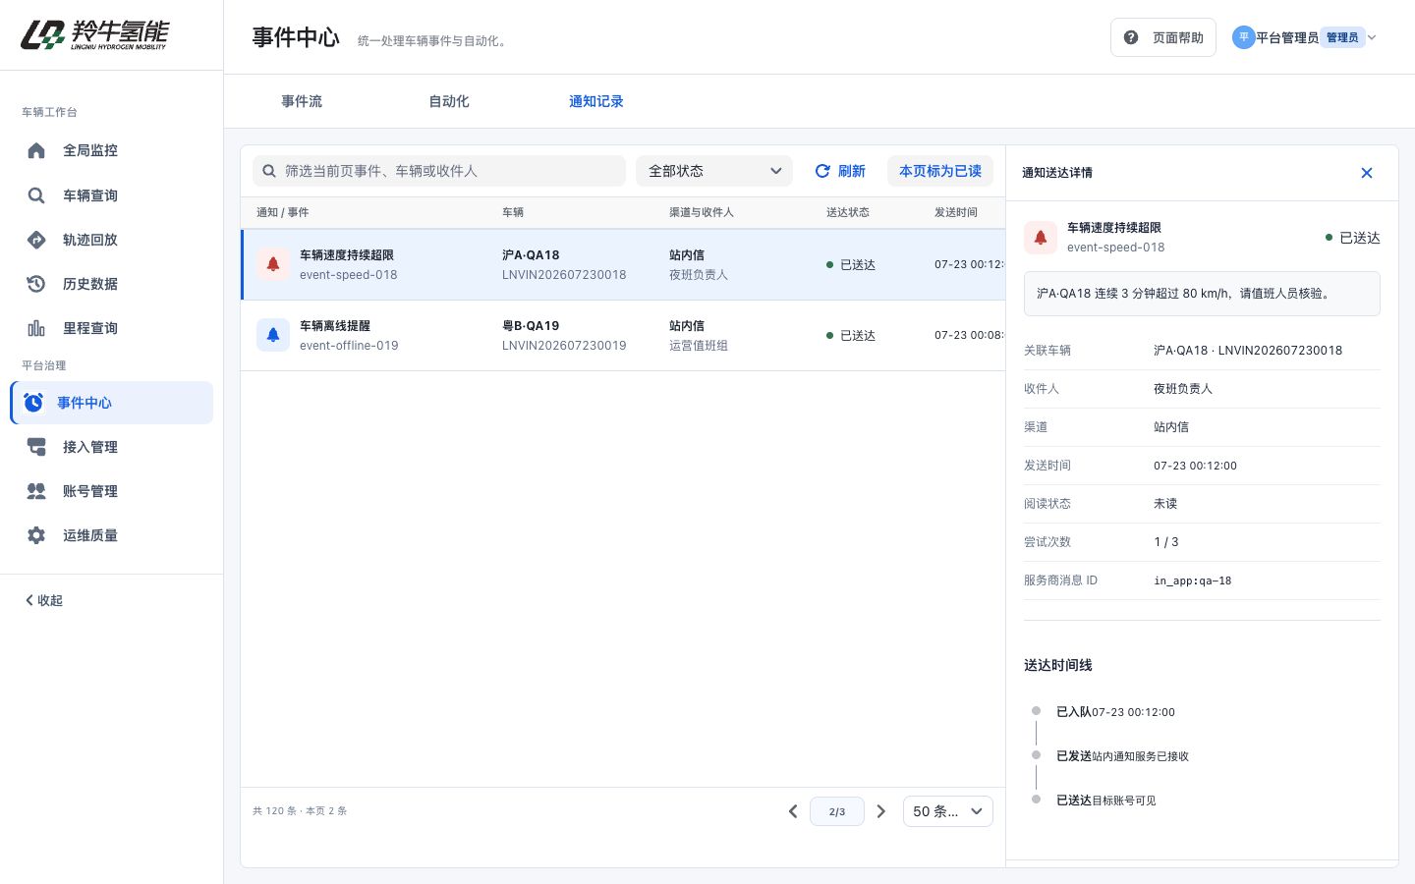Click the 刷新 button
The height and width of the screenshot is (884, 1415).
click(x=840, y=171)
